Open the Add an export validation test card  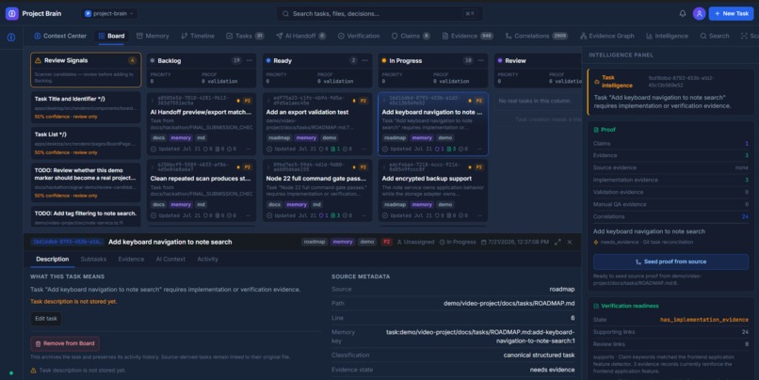pyautogui.click(x=317, y=124)
